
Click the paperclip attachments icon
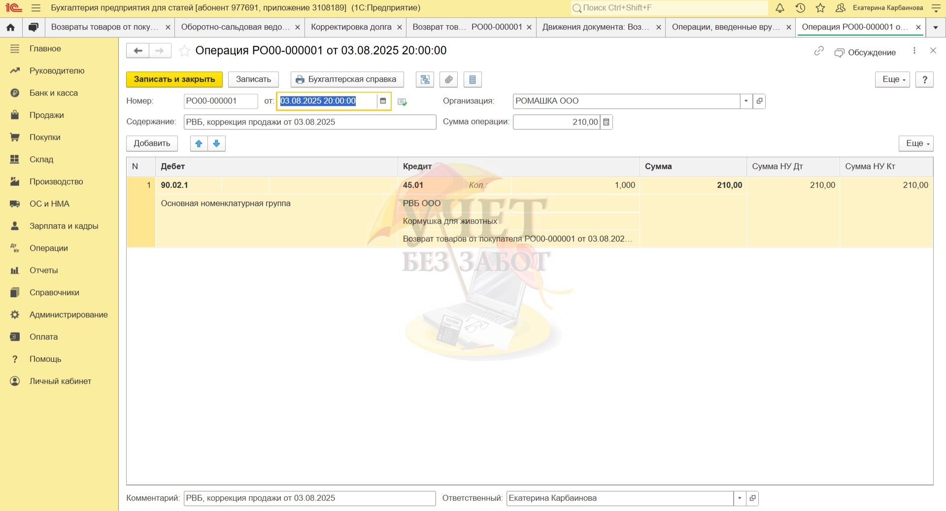(x=448, y=79)
